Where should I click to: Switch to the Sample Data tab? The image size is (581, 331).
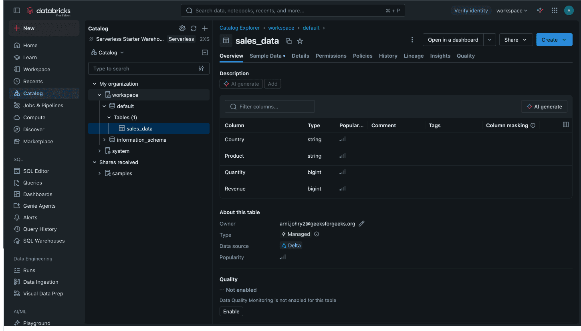click(267, 56)
